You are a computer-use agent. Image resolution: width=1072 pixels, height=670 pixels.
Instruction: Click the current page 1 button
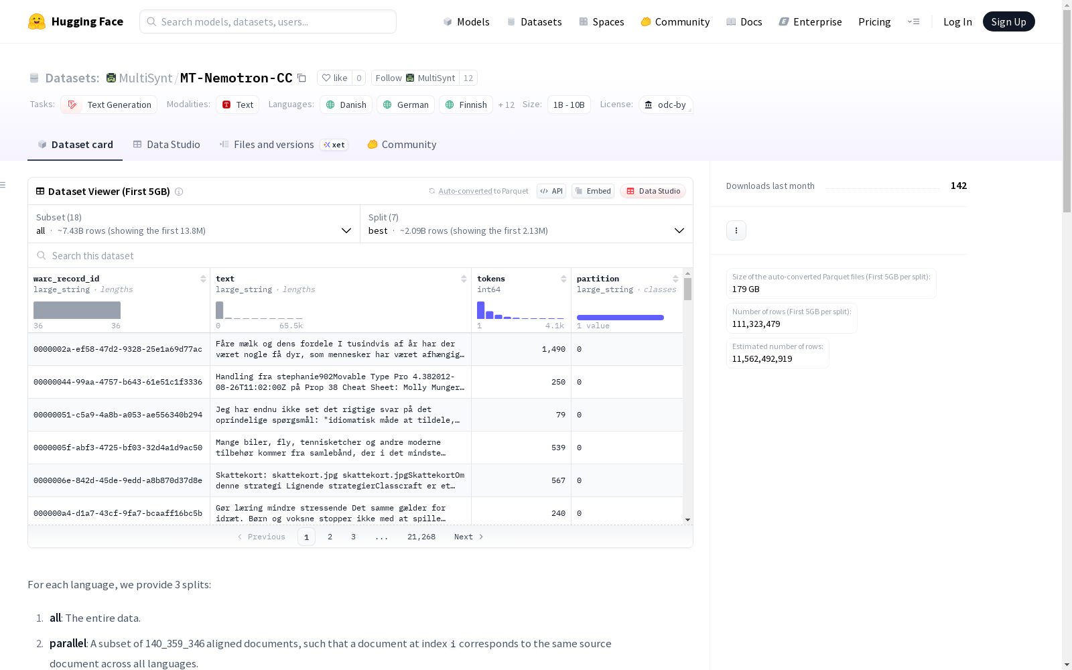coord(306,537)
